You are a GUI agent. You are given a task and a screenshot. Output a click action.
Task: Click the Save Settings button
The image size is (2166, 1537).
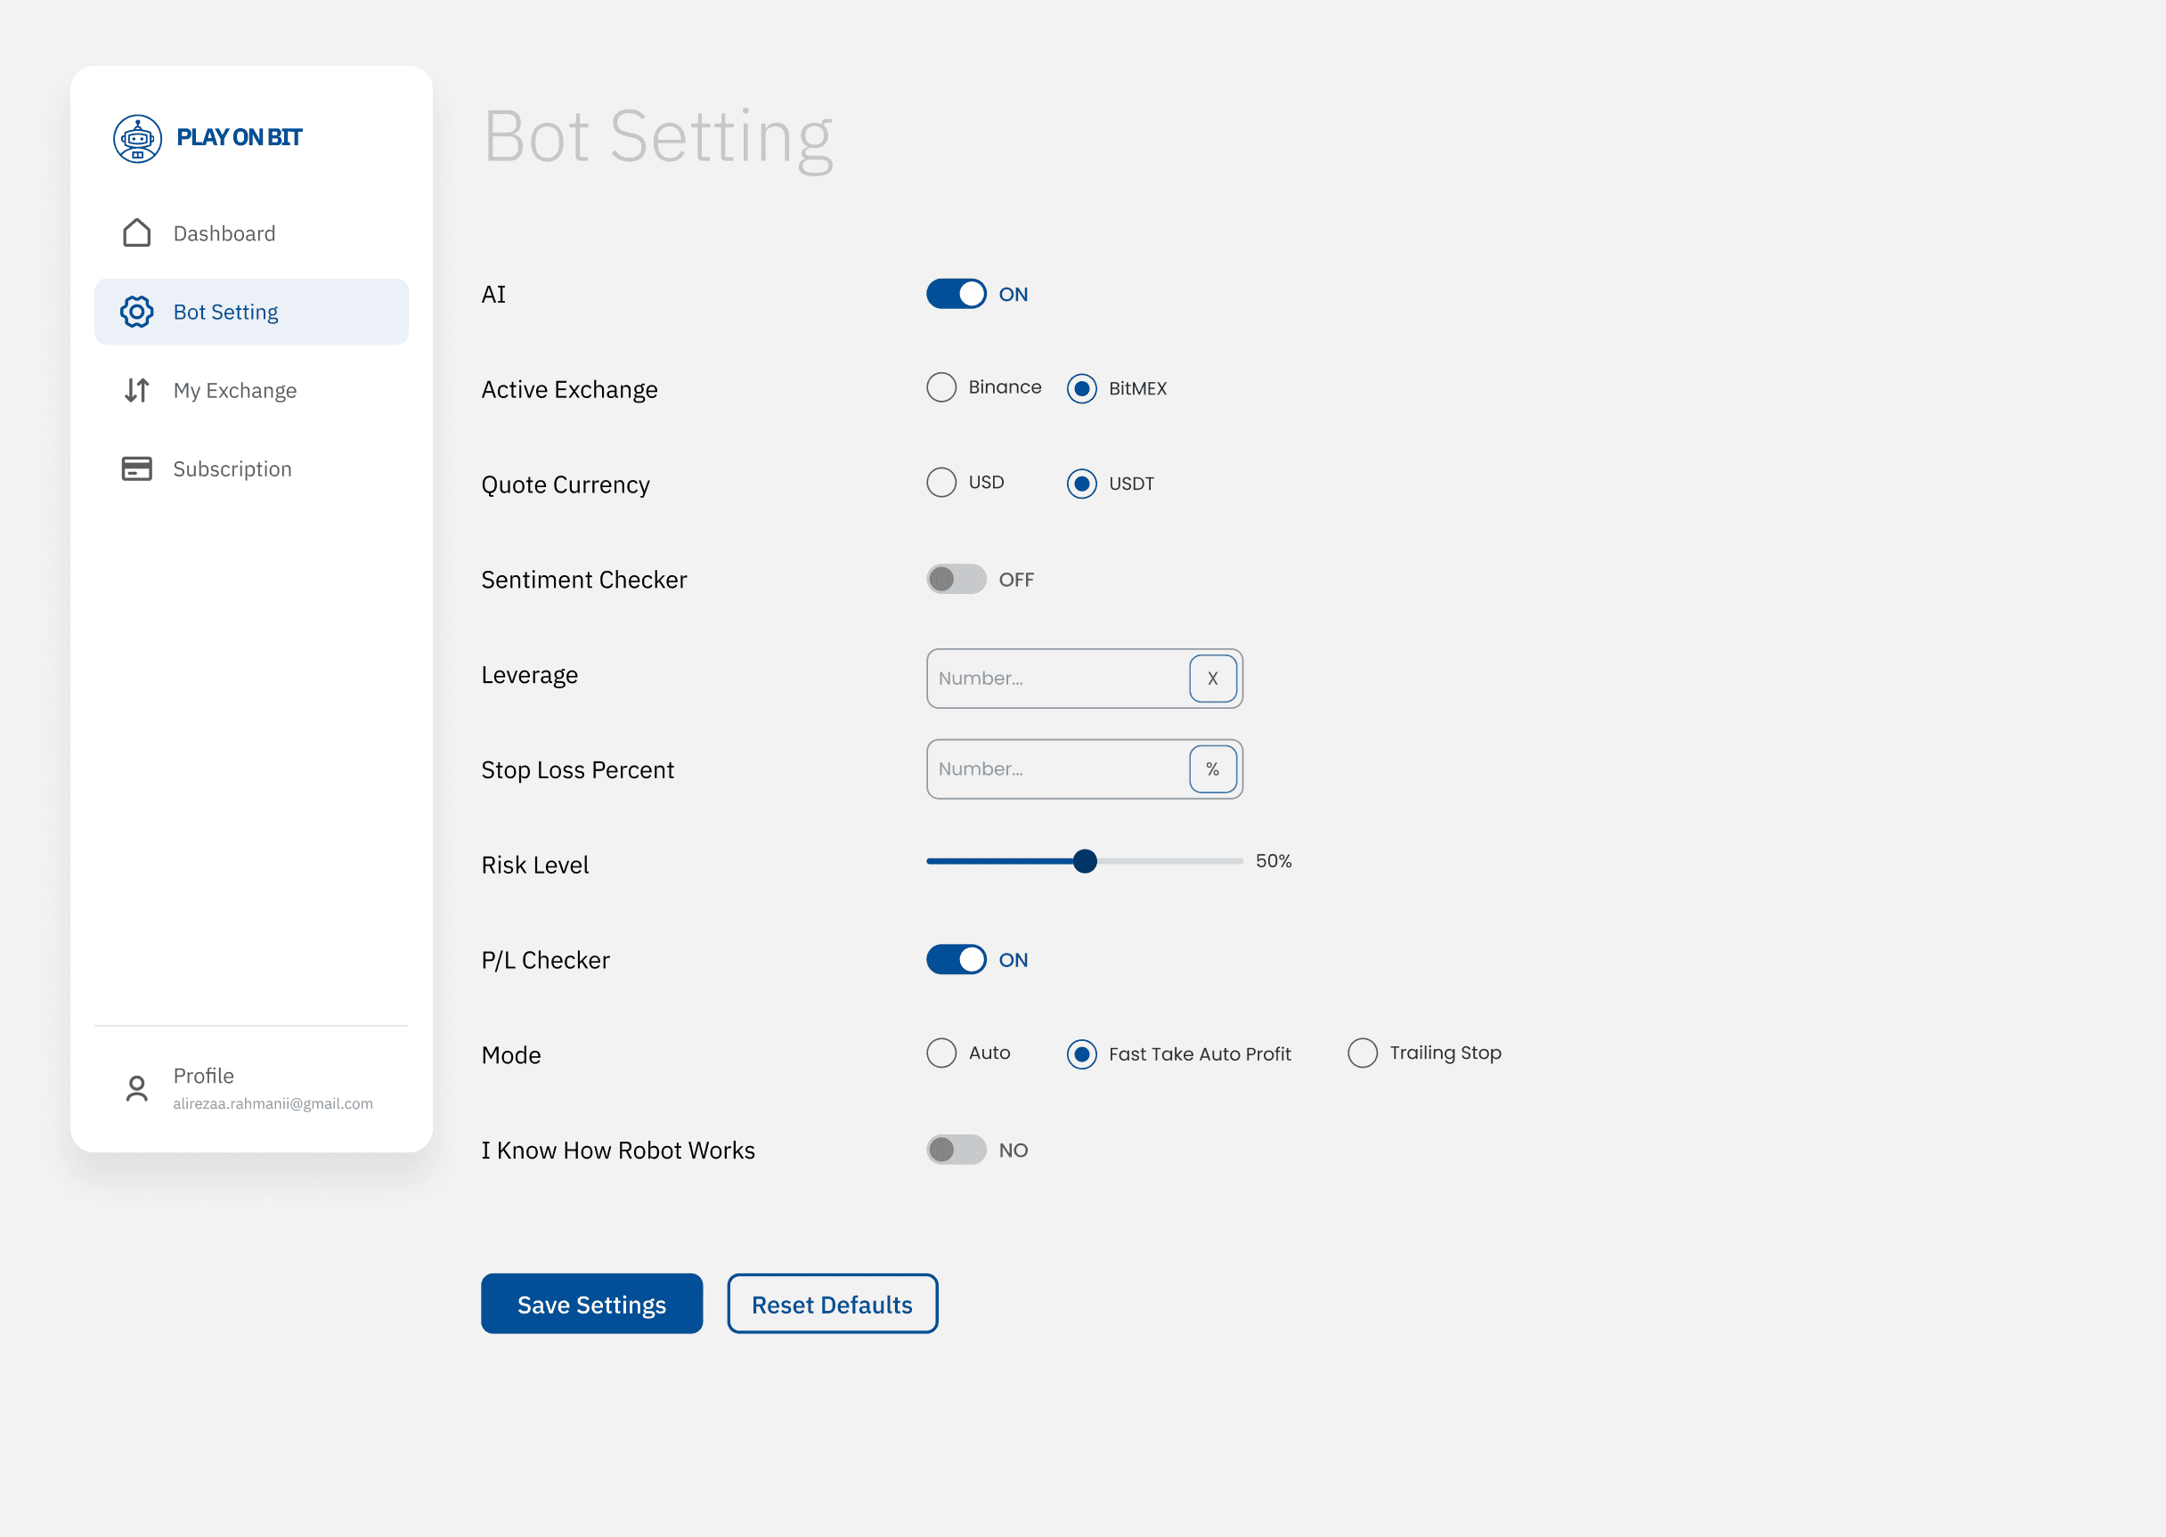click(591, 1305)
